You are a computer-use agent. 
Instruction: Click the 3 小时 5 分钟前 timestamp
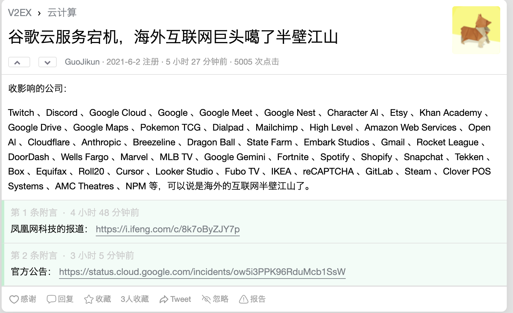pyautogui.click(x=102, y=256)
